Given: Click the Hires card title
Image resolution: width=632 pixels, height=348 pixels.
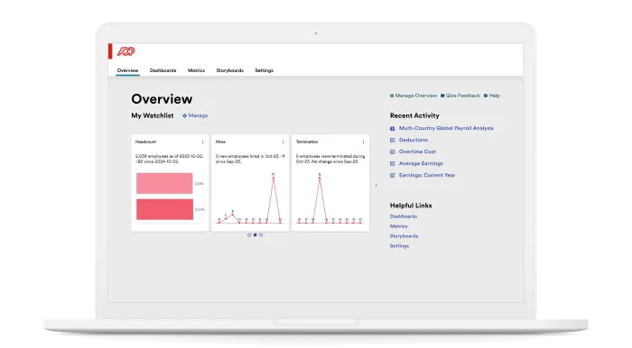Looking at the screenshot, I should click(x=220, y=142).
